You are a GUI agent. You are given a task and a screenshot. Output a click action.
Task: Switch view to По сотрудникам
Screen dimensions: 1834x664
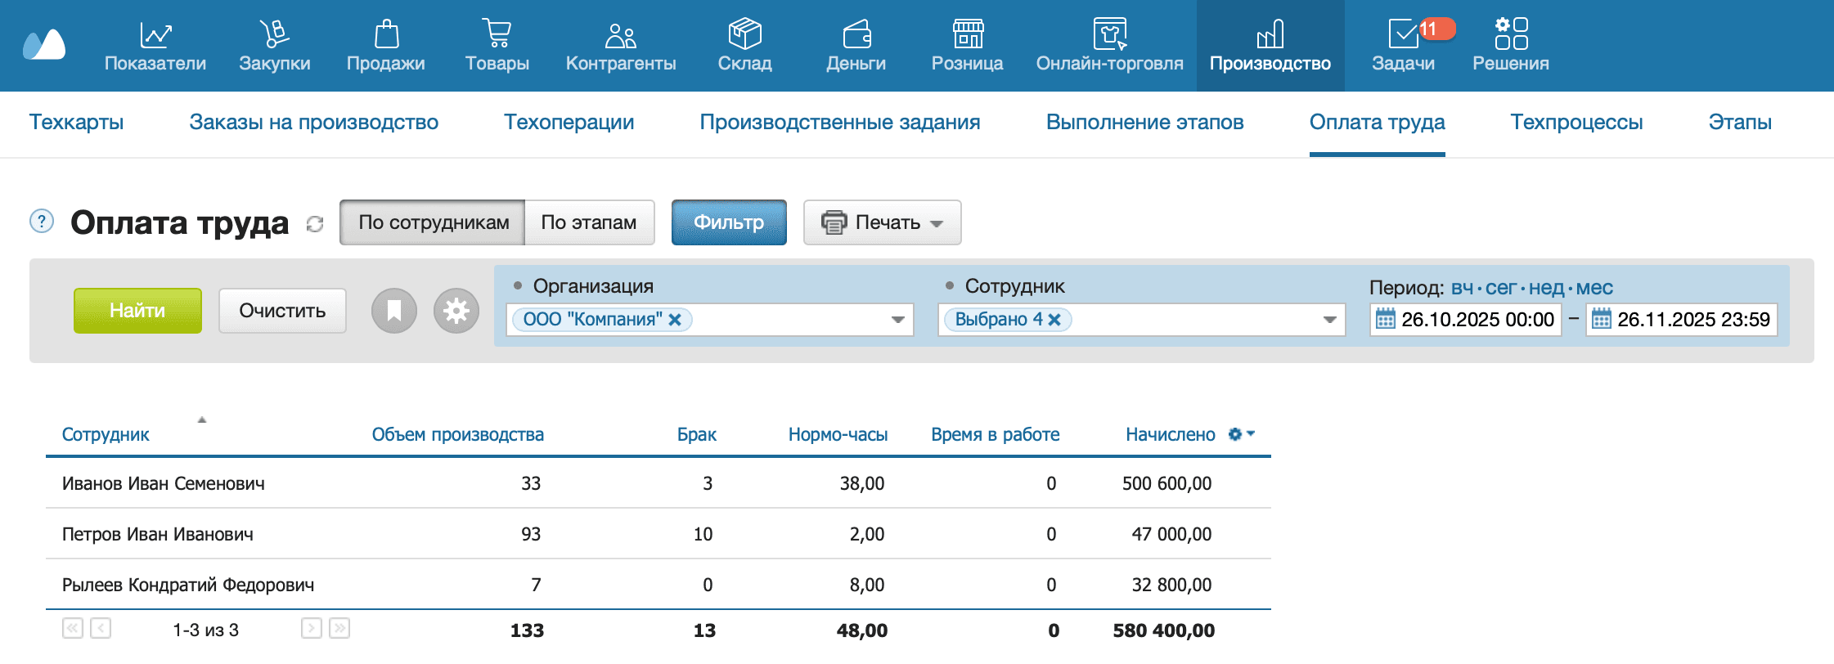point(433,222)
